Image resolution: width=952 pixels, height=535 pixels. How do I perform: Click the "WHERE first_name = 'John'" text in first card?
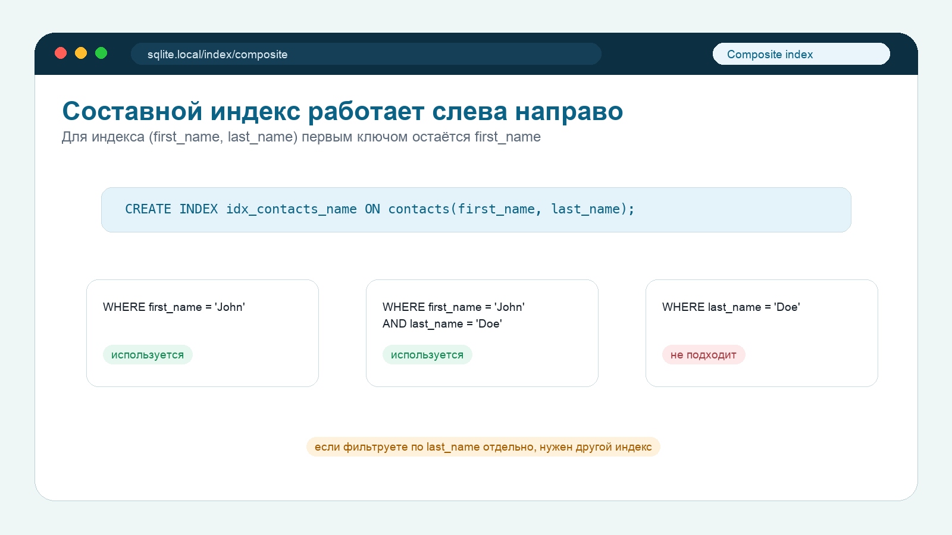coord(174,307)
